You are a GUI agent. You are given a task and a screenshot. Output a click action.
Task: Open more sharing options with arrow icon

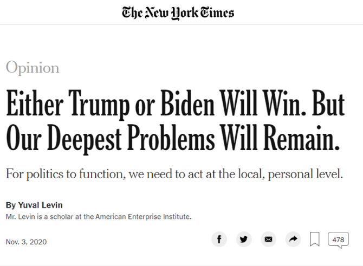[x=293, y=239]
